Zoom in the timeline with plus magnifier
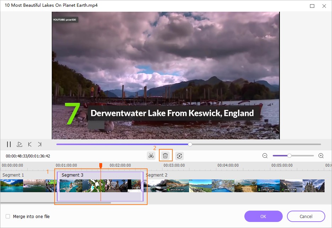Image resolution: width=332 pixels, height=228 pixels. click(x=321, y=156)
